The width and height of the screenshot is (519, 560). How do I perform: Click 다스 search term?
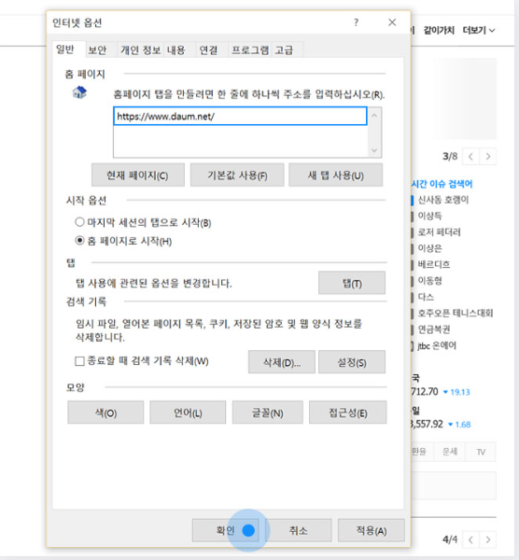(427, 297)
